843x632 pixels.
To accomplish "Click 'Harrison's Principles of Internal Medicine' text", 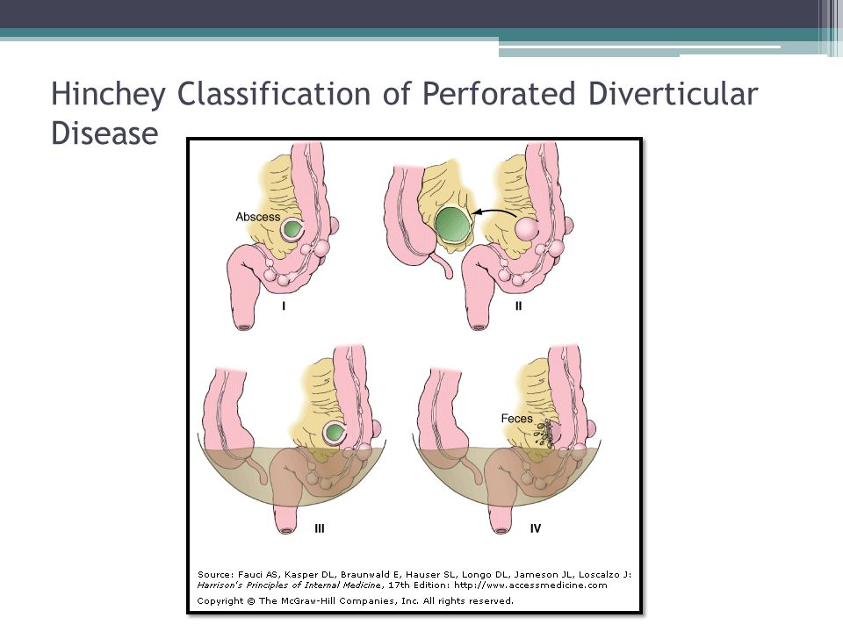I will coord(289,585).
